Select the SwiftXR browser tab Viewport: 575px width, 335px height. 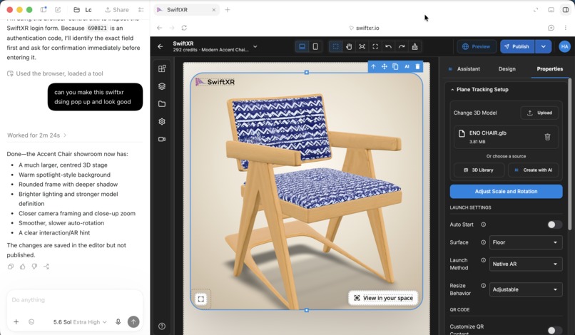coord(186,10)
